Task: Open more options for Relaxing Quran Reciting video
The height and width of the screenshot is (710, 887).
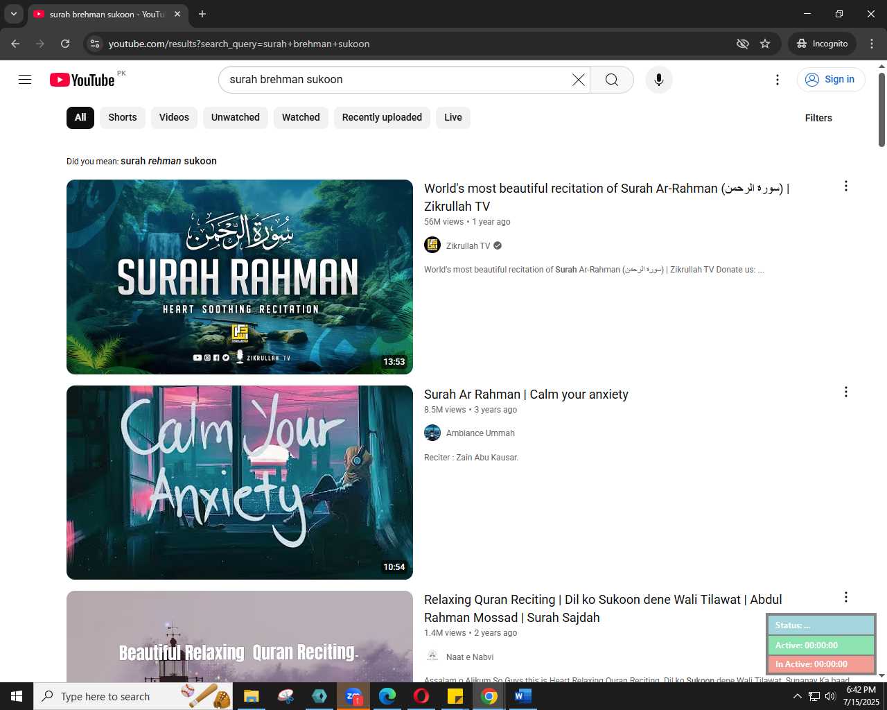Action: [845, 597]
